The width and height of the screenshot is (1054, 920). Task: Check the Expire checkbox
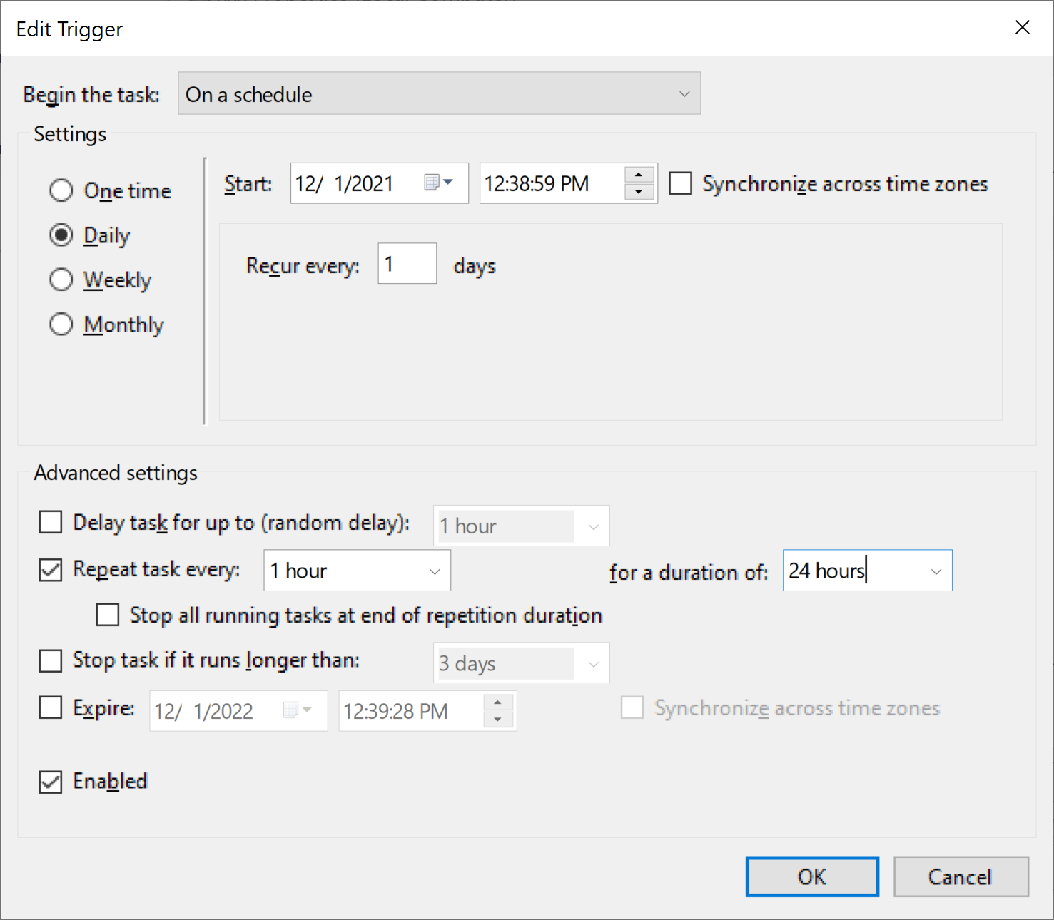click(50, 707)
